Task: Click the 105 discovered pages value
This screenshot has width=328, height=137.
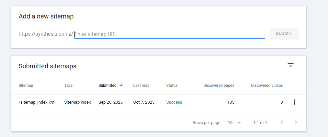Action: point(231,102)
